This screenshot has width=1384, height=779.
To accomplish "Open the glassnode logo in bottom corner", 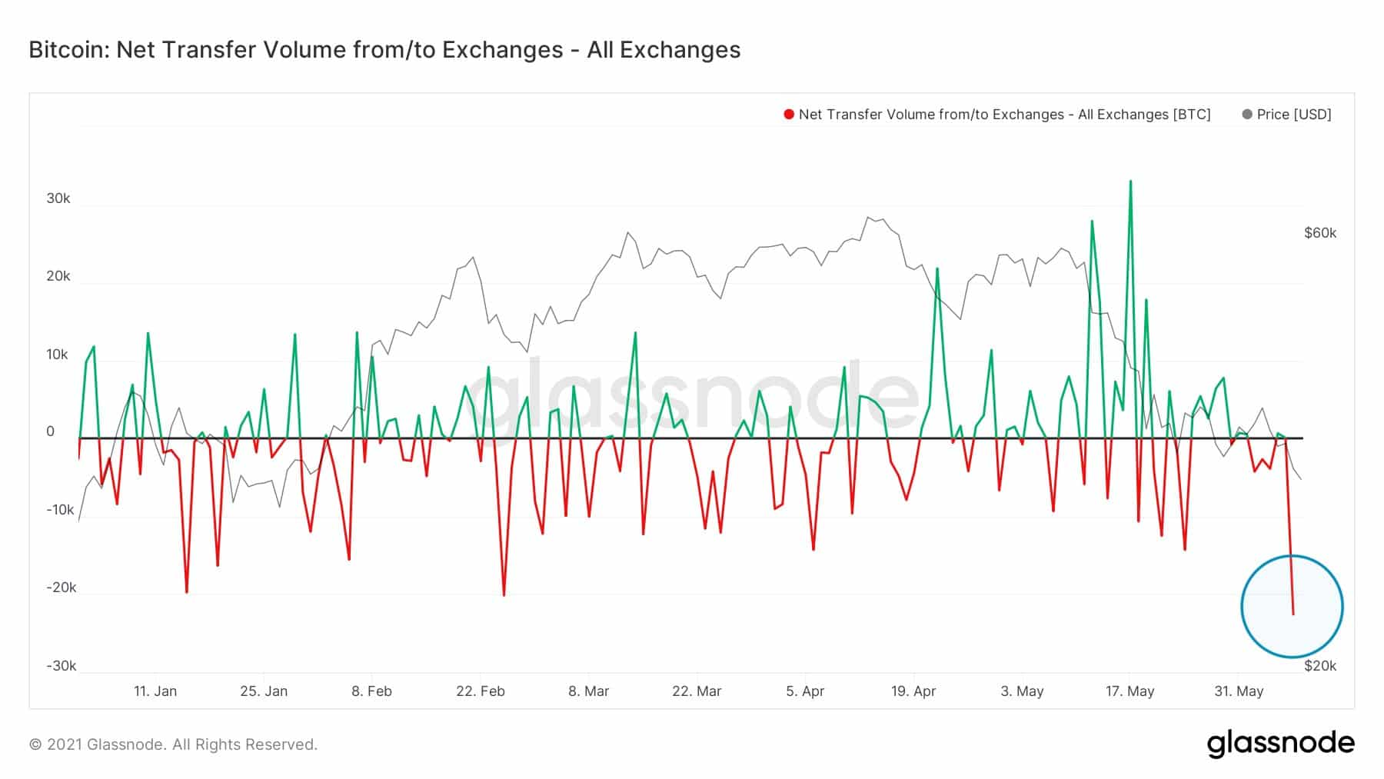I will tap(1280, 744).
